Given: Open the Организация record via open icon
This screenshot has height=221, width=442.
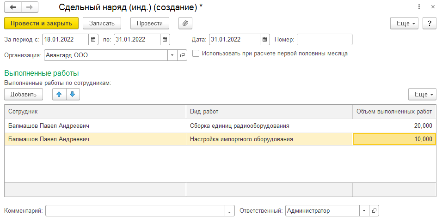Looking at the screenshot, I should coord(182,55).
